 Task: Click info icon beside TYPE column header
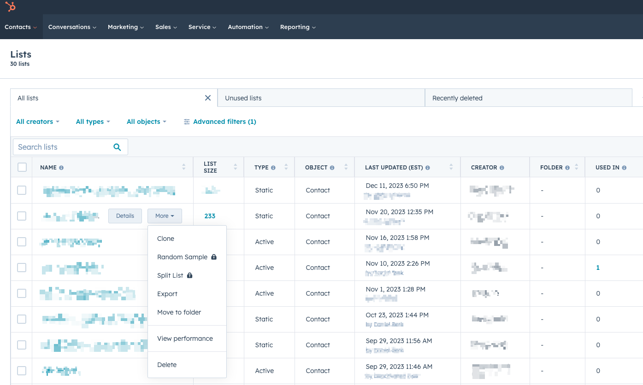coord(273,168)
